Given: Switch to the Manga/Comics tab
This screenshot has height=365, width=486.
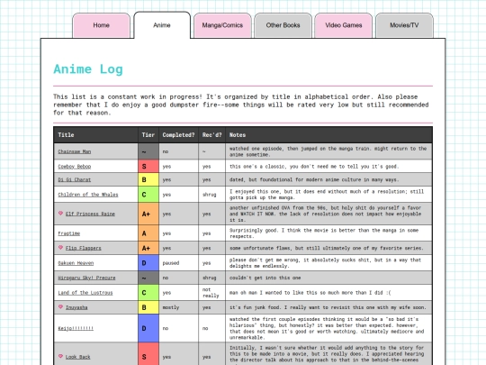Looking at the screenshot, I should [x=222, y=25].
